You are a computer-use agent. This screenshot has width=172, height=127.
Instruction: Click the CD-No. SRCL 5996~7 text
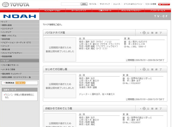pos(135,47)
